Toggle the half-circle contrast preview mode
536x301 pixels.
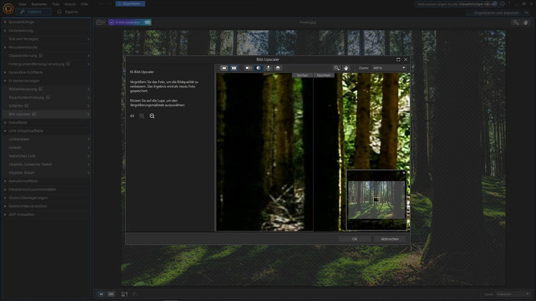tap(258, 68)
